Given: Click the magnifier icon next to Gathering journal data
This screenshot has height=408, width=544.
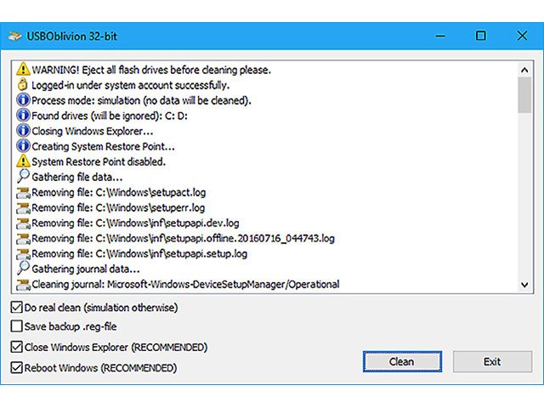Looking at the screenshot, I should pos(24,269).
